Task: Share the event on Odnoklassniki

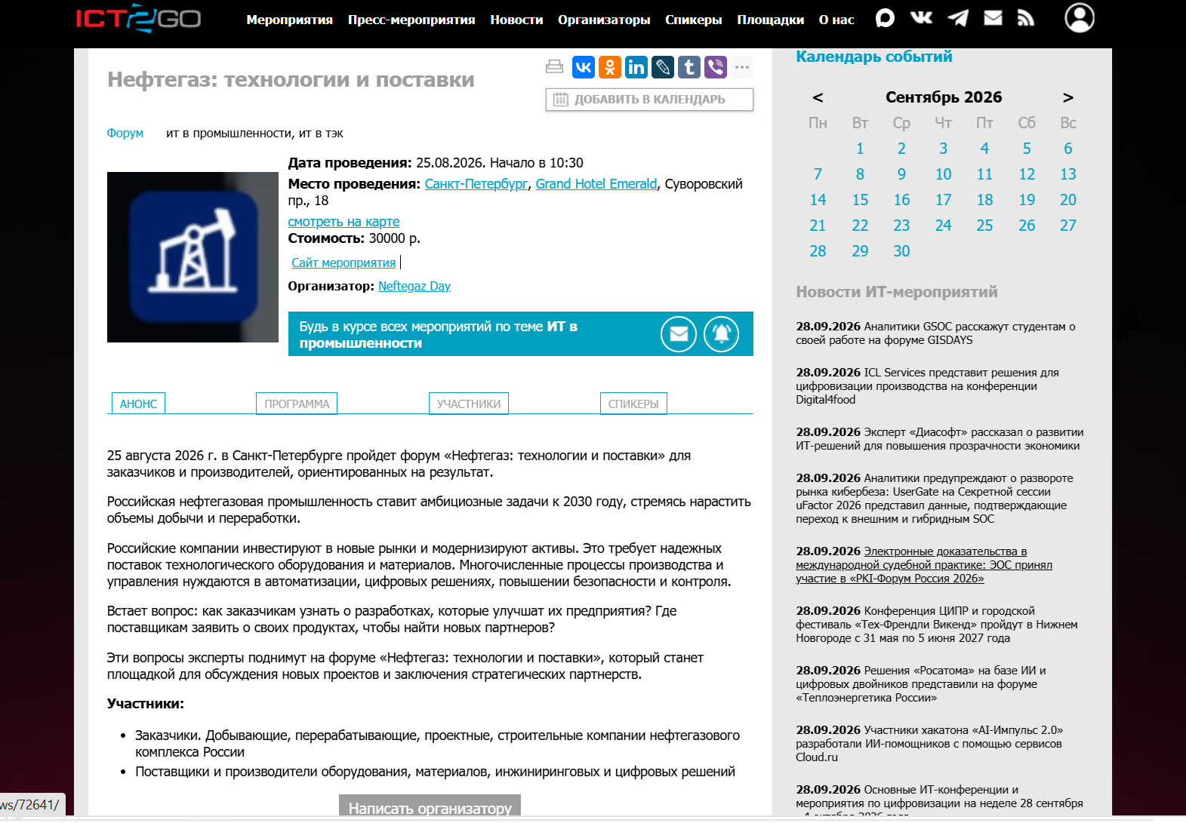Action: tap(610, 67)
